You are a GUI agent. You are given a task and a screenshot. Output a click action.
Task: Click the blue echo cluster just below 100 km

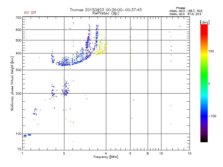27,135
